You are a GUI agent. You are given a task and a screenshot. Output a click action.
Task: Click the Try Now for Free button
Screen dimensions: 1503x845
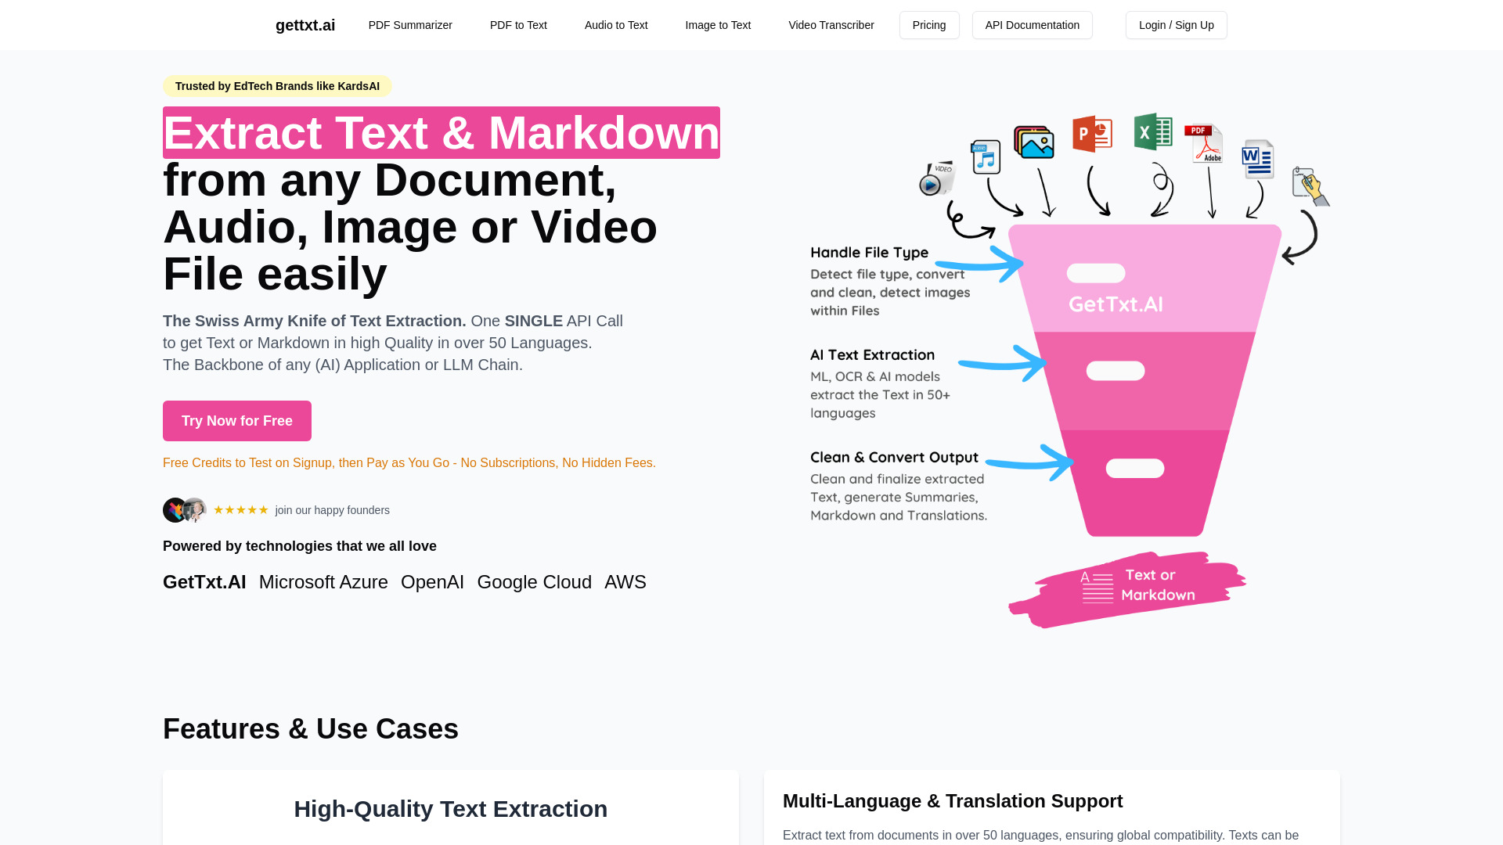236,421
